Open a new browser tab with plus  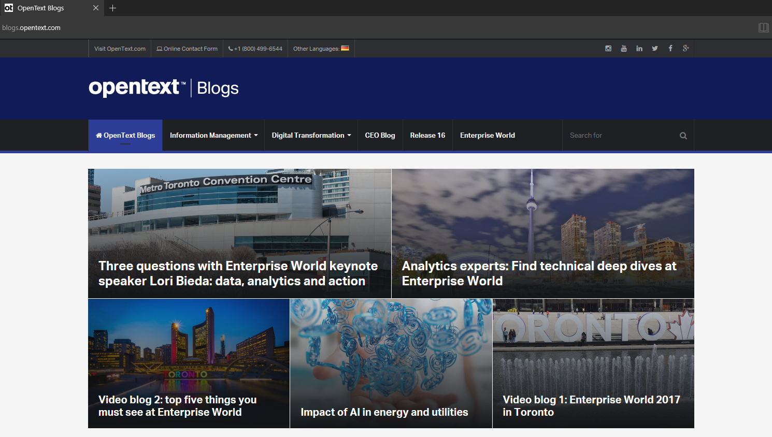[x=112, y=8]
